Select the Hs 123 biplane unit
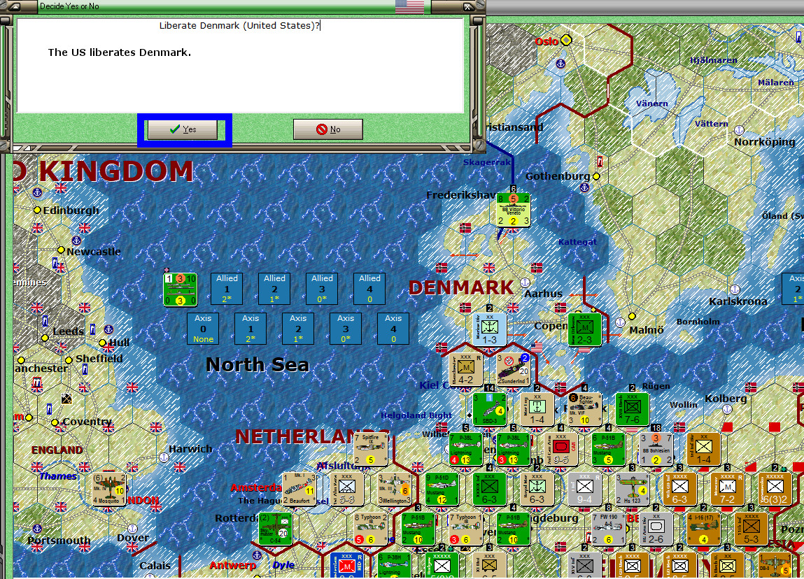The image size is (804, 579). (x=633, y=489)
